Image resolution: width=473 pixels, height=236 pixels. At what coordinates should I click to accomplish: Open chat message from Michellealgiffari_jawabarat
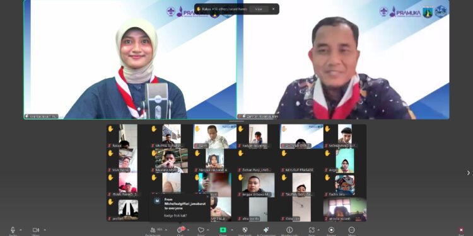(x=180, y=208)
